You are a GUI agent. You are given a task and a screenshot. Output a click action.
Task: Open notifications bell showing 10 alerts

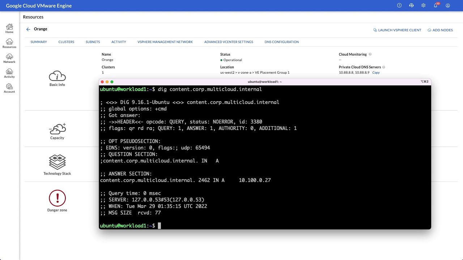[436, 5]
